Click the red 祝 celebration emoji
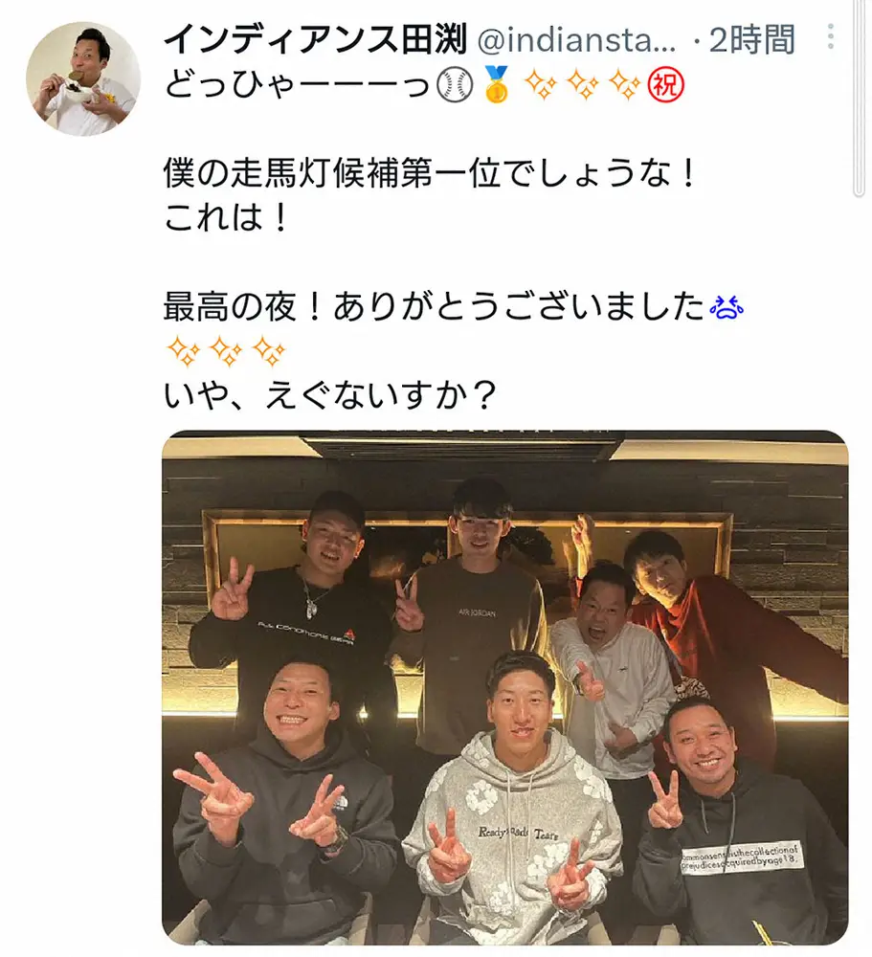Viewport: 872px width, 957px height. [665, 85]
